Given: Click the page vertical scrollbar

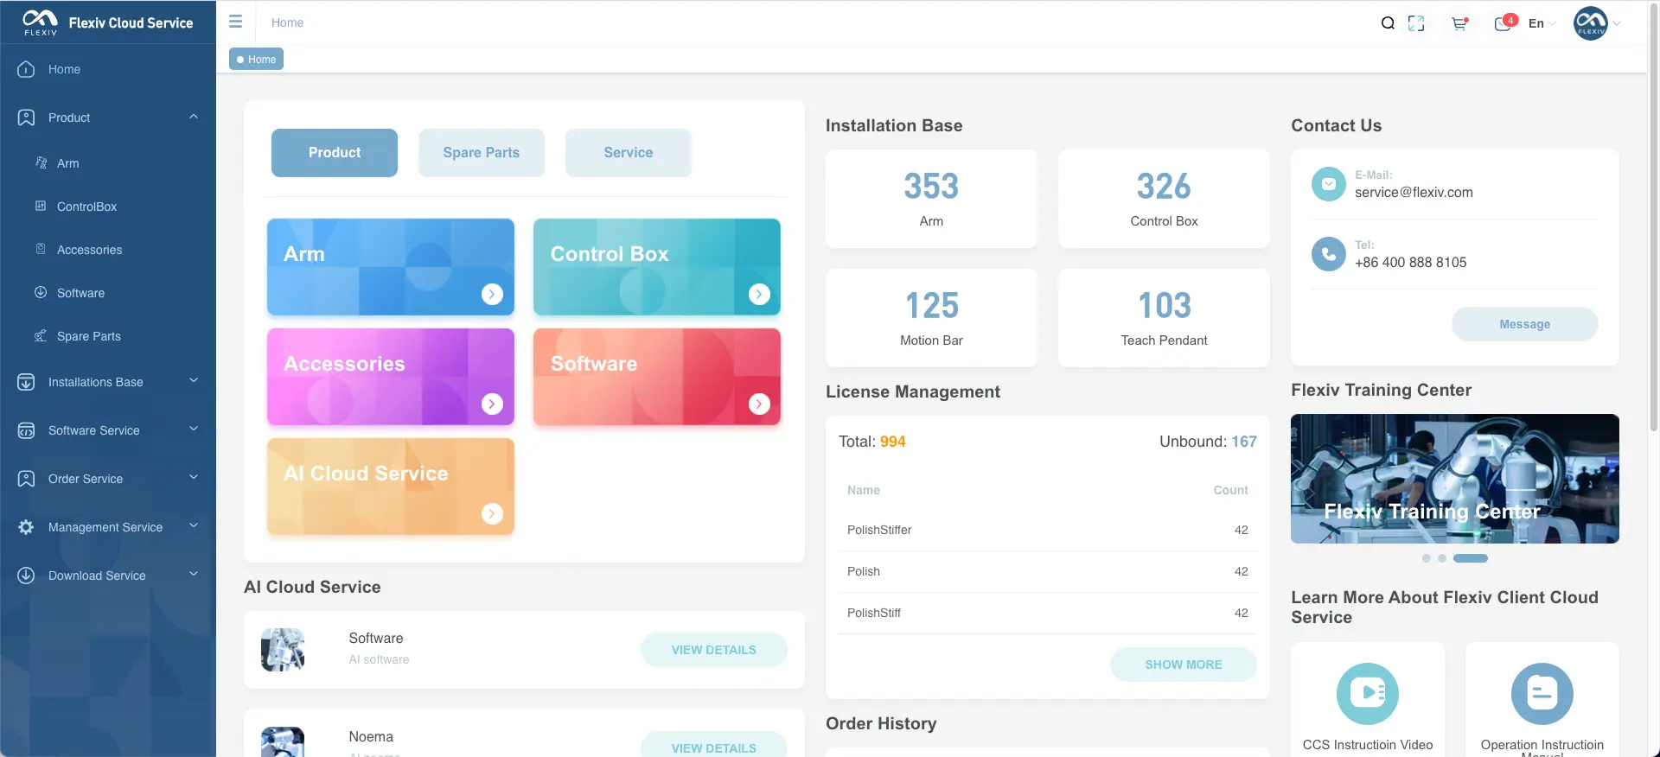Looking at the screenshot, I should coord(1655,216).
